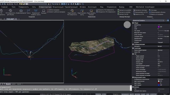
Task: Collapse the Геометрия properties section
Action: tap(133, 48)
